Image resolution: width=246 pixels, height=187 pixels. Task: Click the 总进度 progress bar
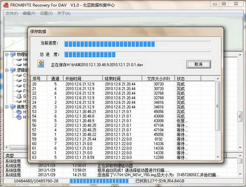tap(137, 54)
